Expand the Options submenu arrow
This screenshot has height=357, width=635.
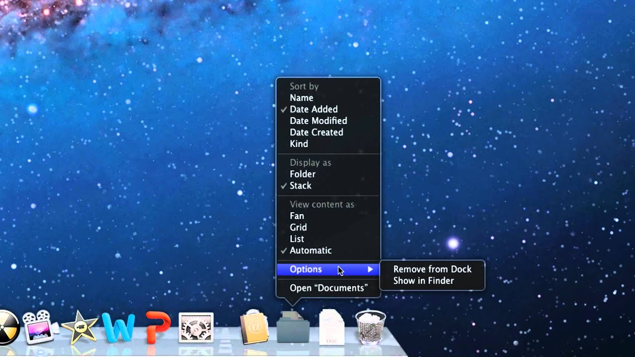coord(370,269)
